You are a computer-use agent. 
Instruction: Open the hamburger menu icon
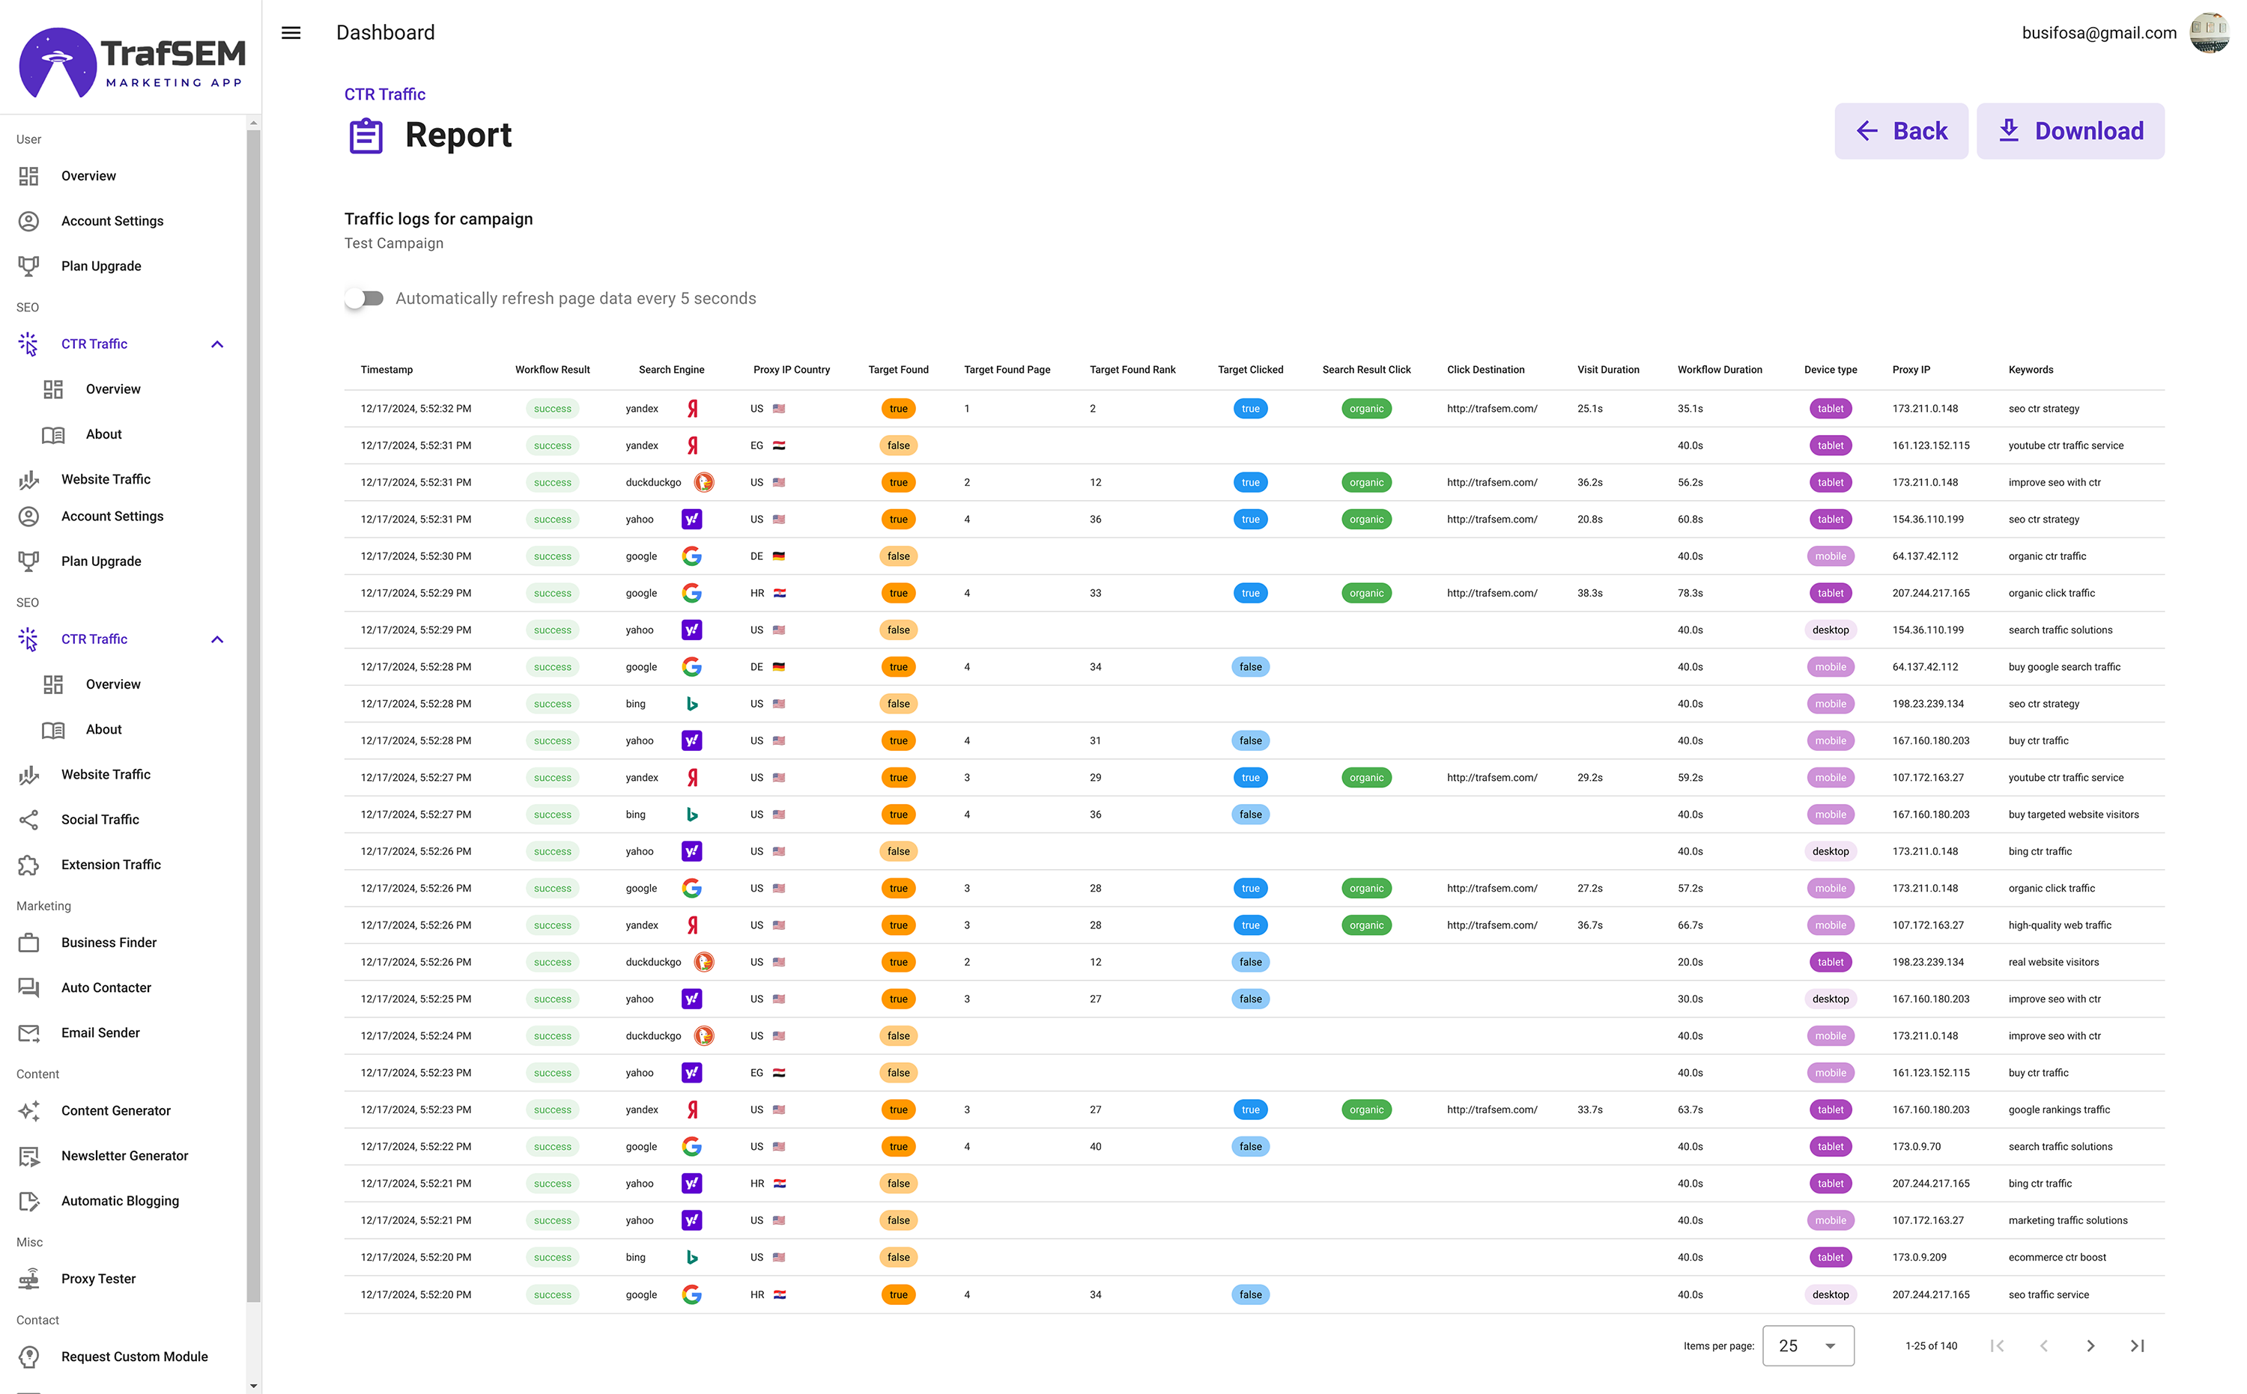pos(291,33)
